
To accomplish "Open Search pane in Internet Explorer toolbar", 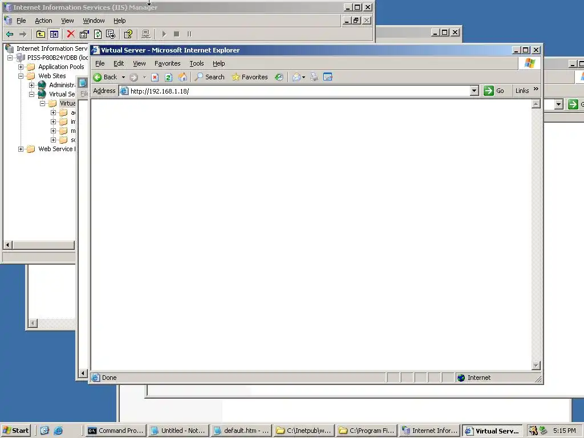I will [210, 77].
